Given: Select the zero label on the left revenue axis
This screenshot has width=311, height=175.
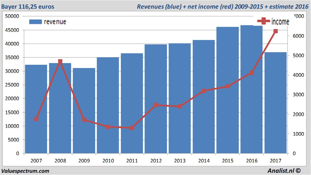Looking at the screenshot, I should coord(18,154).
